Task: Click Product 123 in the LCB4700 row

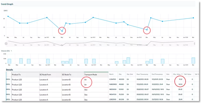Action: point(17,80)
